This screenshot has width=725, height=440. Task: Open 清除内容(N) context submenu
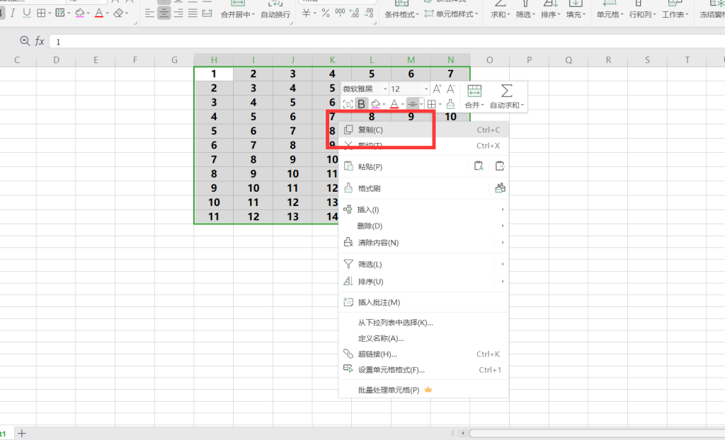(423, 242)
